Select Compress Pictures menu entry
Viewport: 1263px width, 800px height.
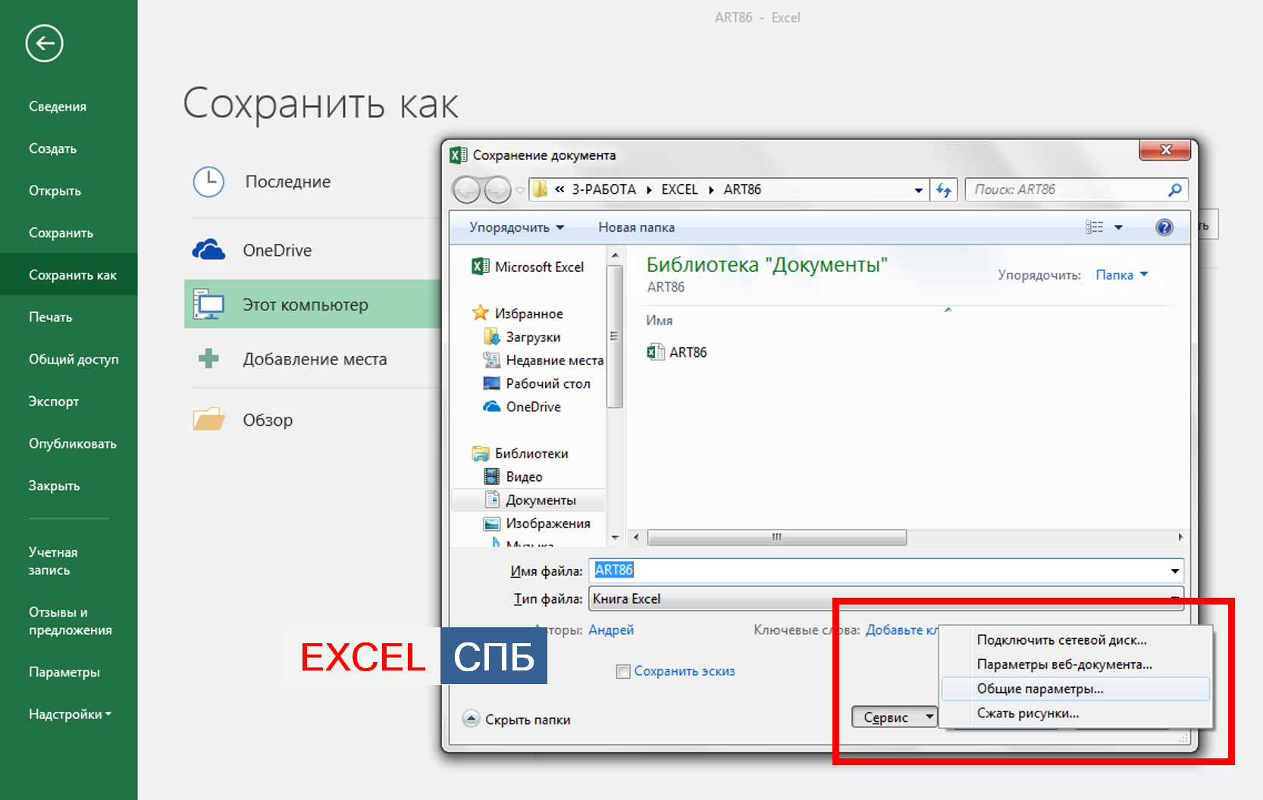(1027, 713)
